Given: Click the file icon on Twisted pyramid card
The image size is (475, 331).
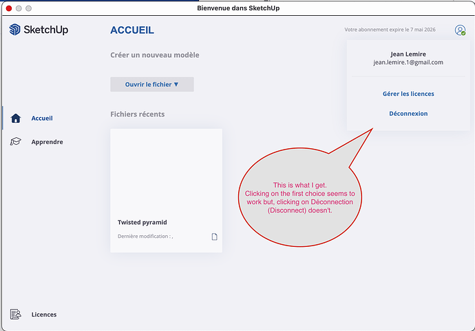Looking at the screenshot, I should point(214,237).
